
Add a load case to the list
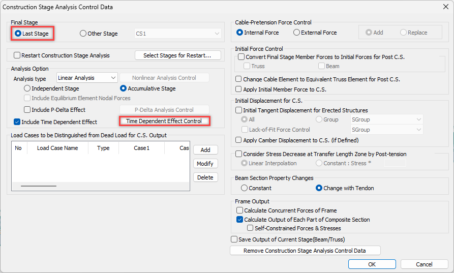click(205, 150)
